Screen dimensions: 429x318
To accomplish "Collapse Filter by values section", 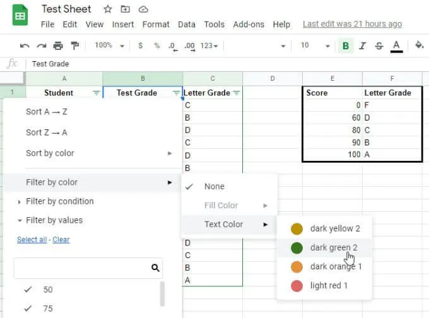I will click(x=54, y=220).
